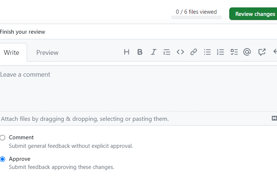This screenshot has width=277, height=176.
Task: Insert a numbered list
Action: click(x=220, y=52)
